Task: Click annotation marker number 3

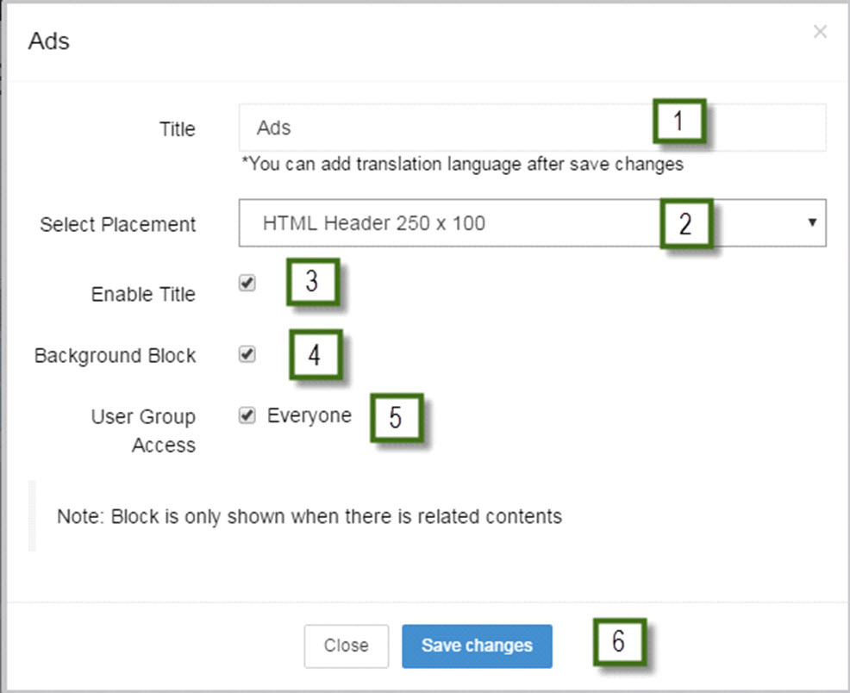Action: [313, 282]
